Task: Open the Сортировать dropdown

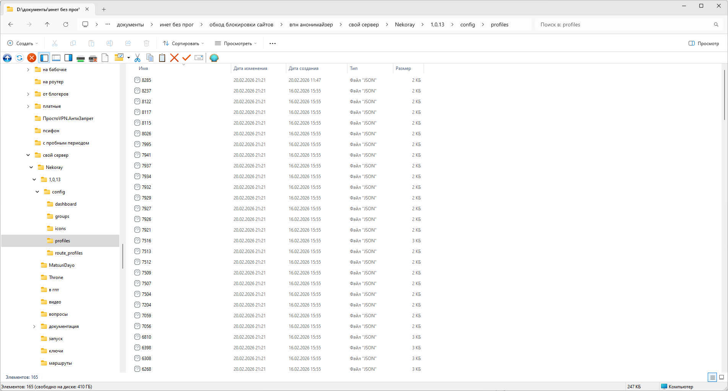Action: point(184,44)
